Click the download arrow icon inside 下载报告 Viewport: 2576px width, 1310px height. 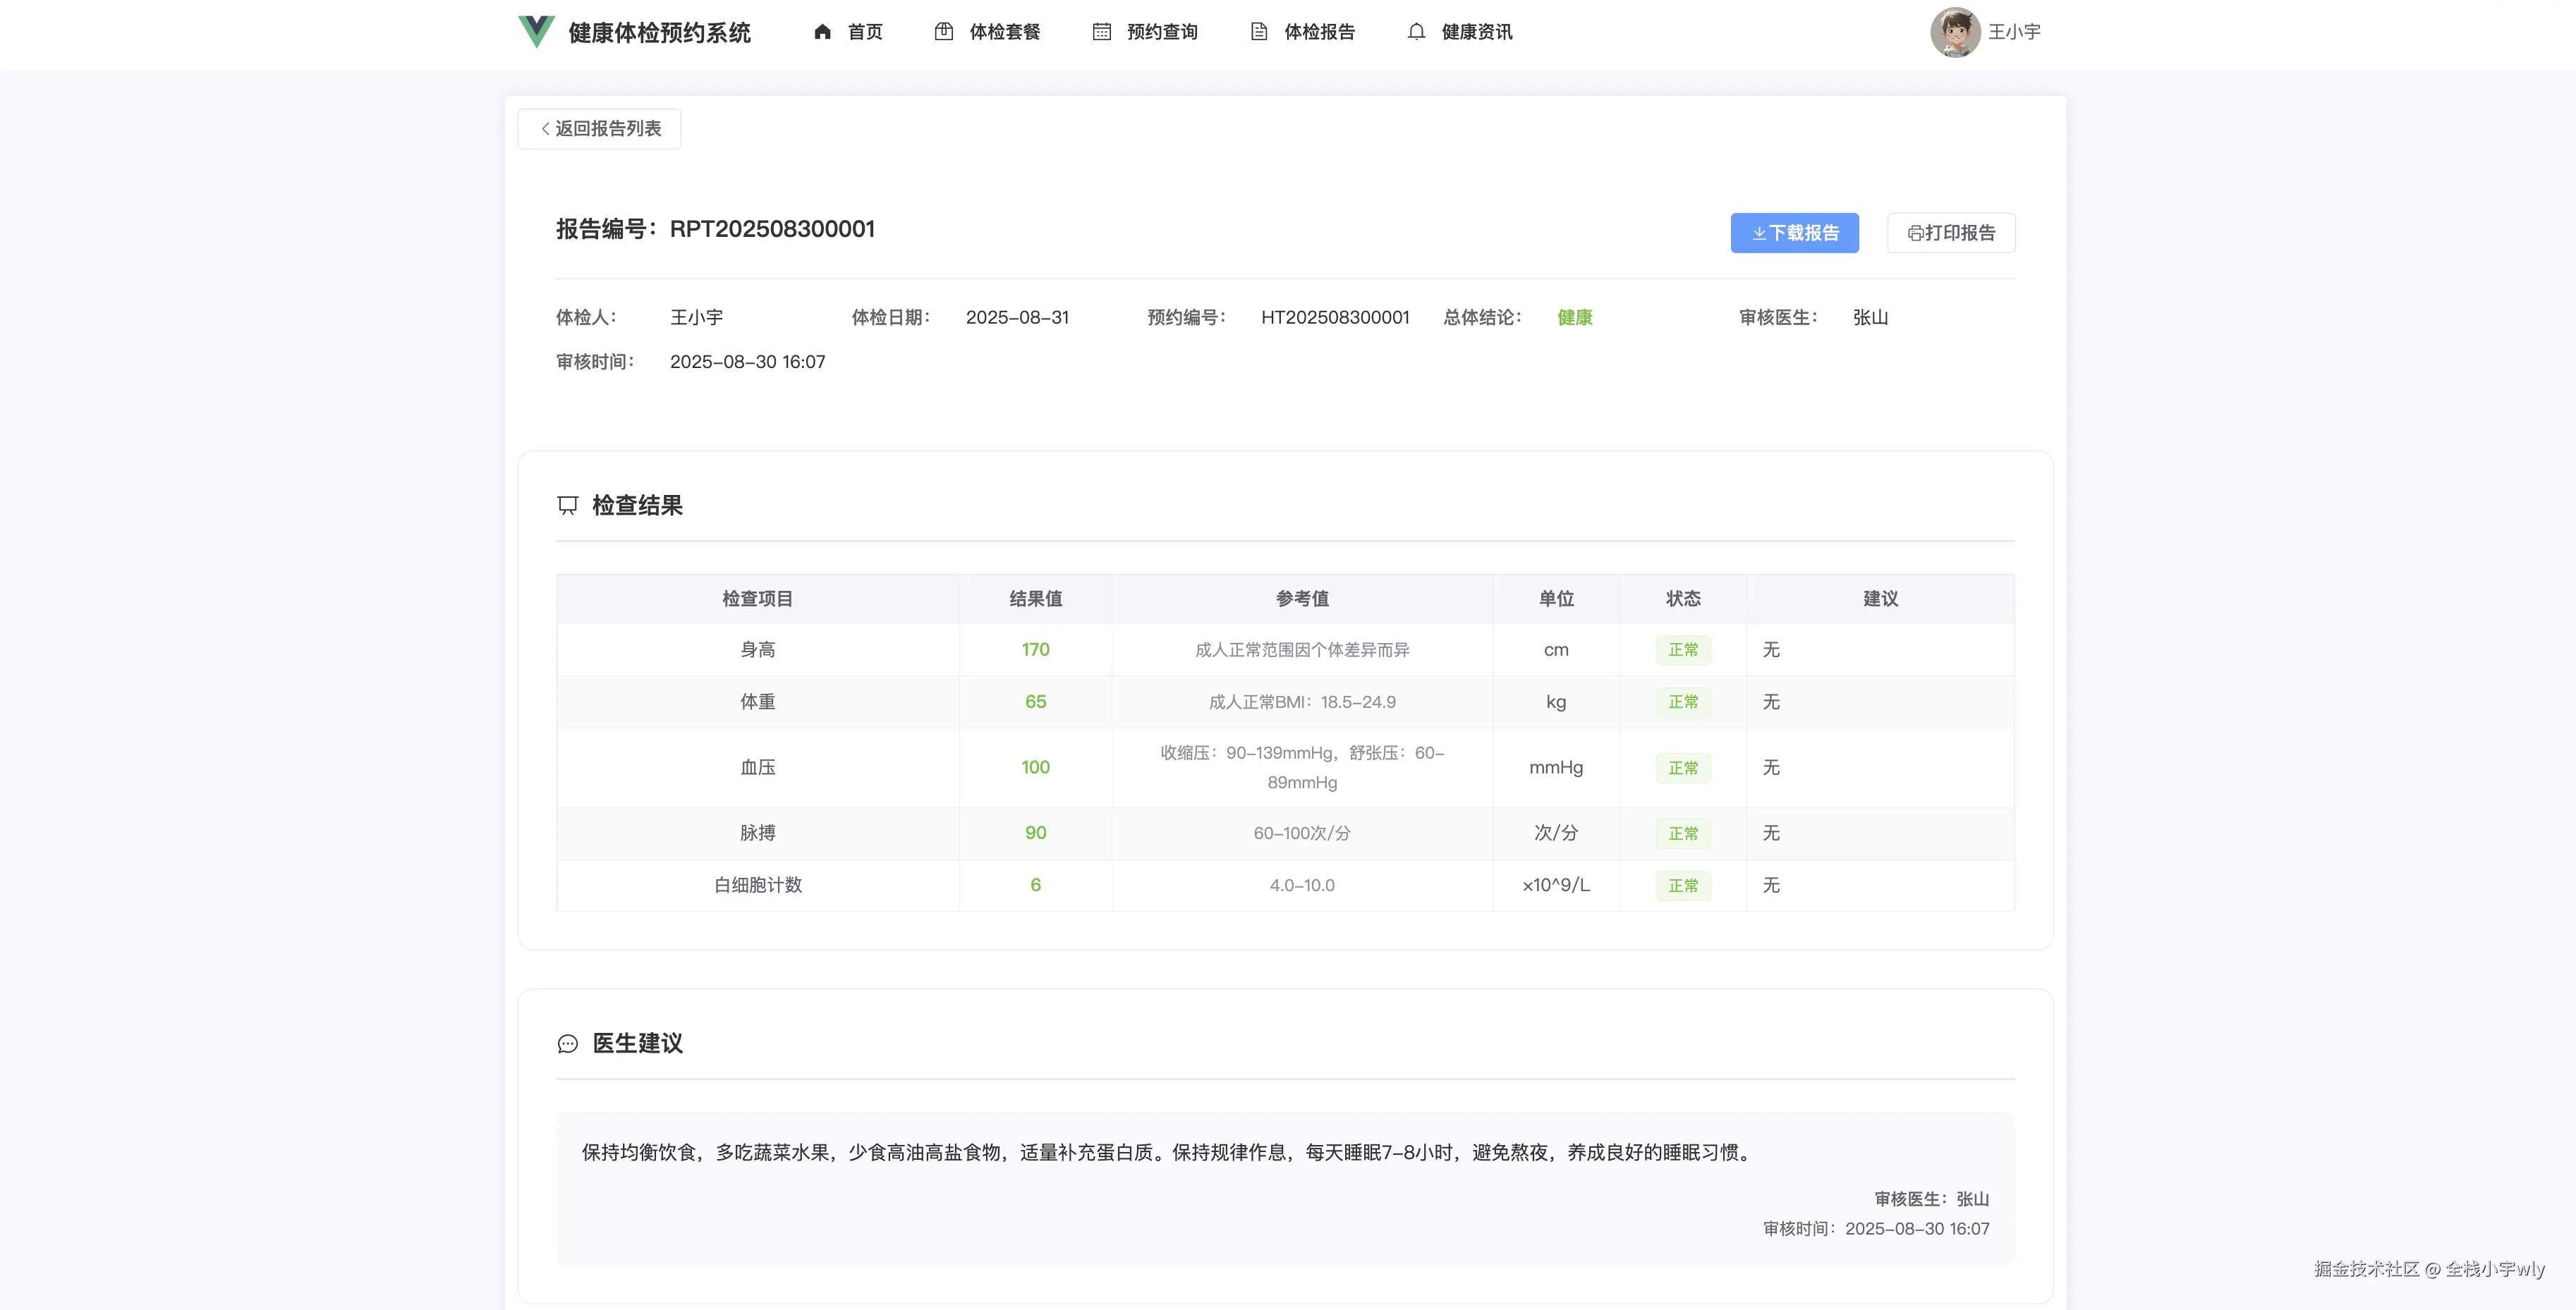coord(1758,233)
